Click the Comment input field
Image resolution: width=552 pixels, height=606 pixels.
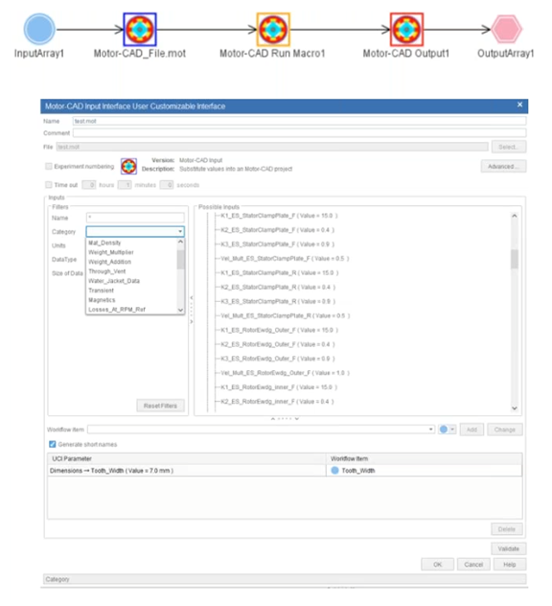299,133
